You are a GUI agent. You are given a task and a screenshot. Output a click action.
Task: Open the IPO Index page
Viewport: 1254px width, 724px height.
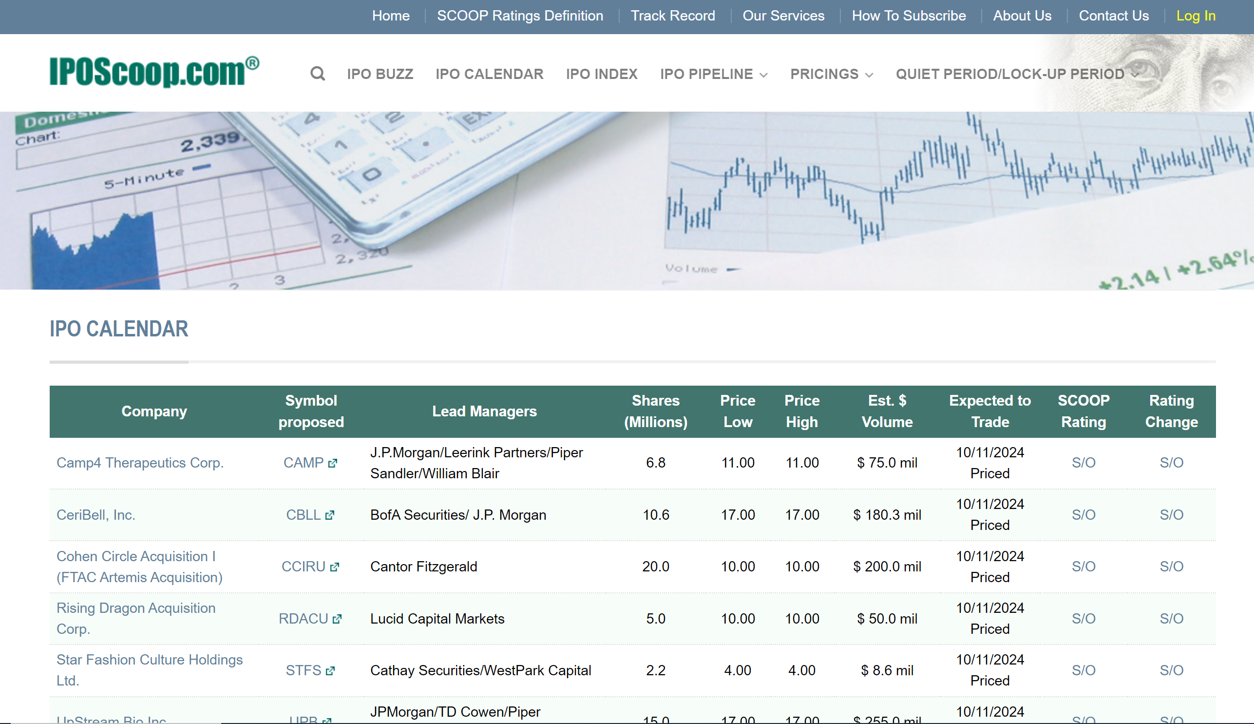click(x=601, y=74)
